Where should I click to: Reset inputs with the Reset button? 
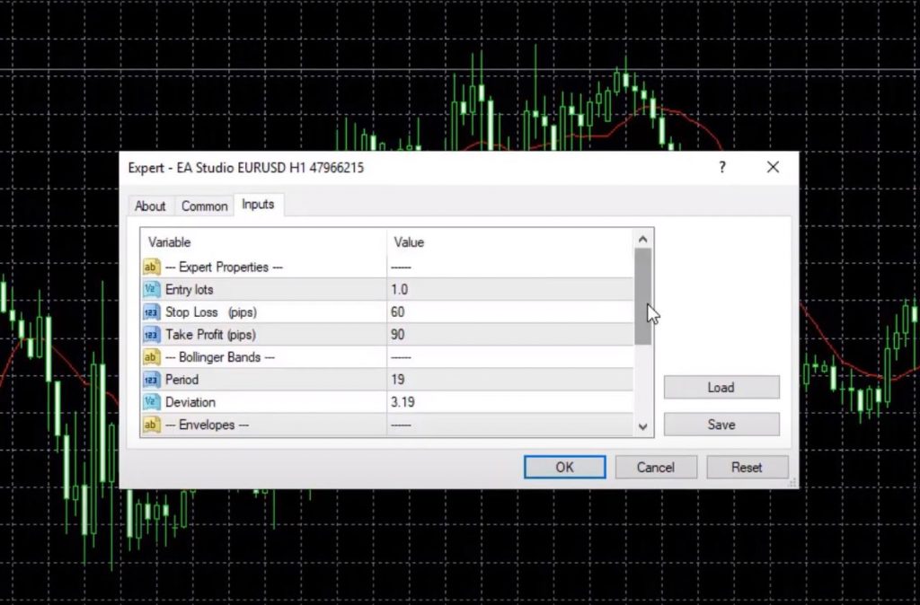pyautogui.click(x=747, y=468)
